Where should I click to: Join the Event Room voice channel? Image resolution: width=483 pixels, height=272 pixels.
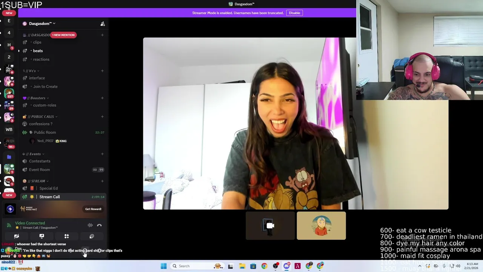63,170
